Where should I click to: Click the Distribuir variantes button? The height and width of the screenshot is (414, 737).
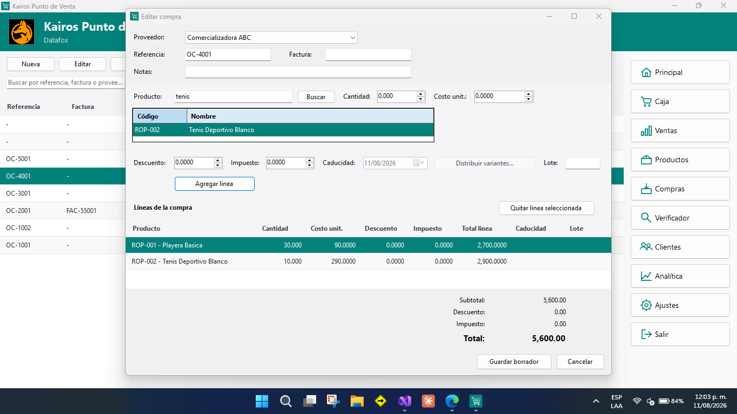pyautogui.click(x=484, y=163)
